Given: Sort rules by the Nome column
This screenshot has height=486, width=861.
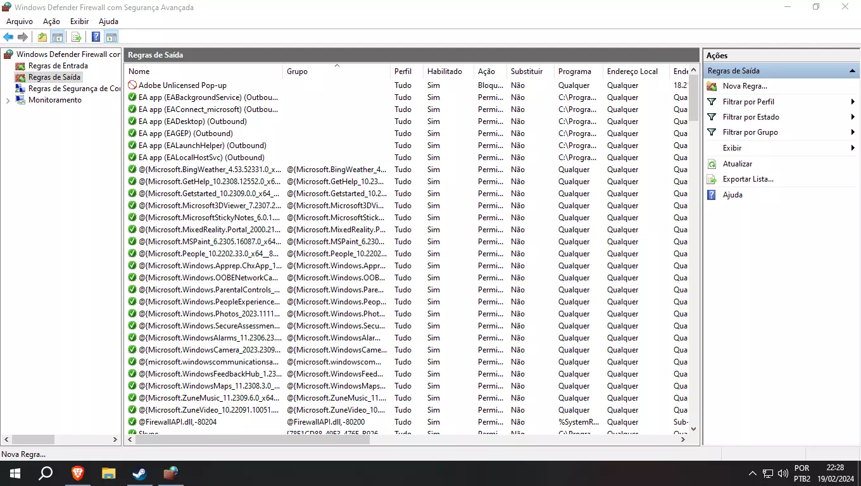Looking at the screenshot, I should [x=203, y=72].
